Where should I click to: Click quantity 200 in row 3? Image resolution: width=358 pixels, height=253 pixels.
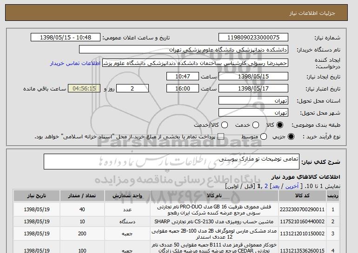[x=82, y=234]
